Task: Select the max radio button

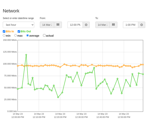Action: click(15, 35)
